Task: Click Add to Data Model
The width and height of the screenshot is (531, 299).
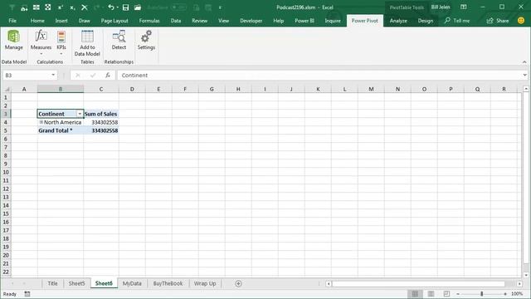Action: pyautogui.click(x=87, y=43)
